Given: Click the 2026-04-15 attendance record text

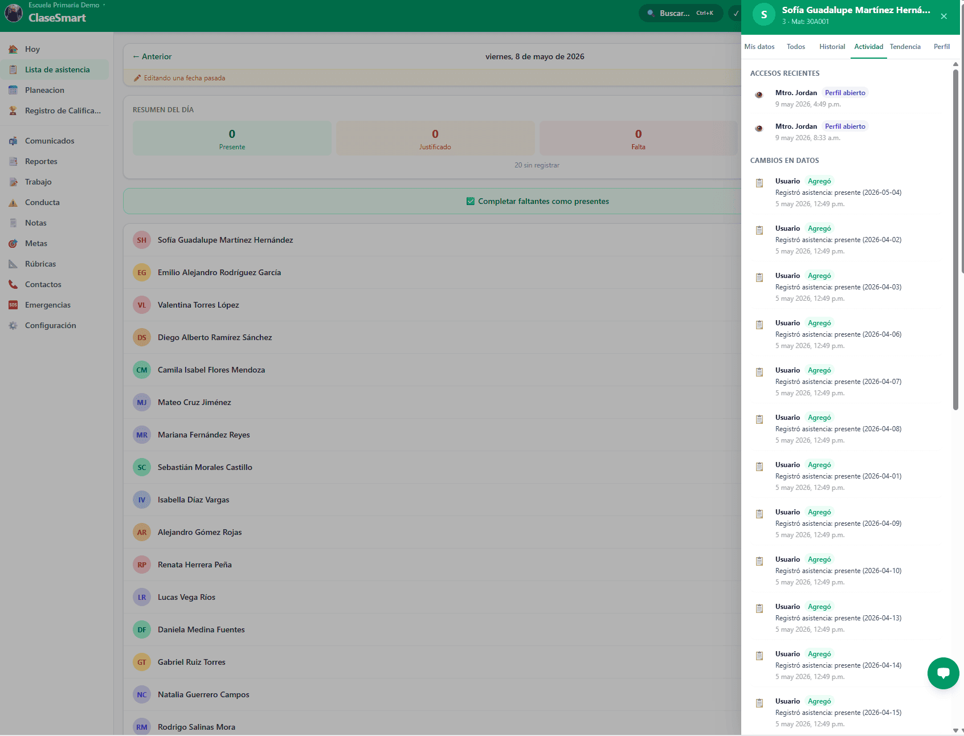Looking at the screenshot, I should coord(838,713).
